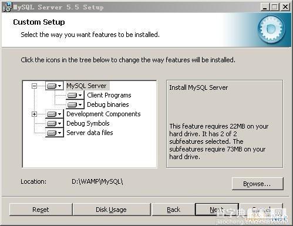The image size is (293, 226).
Task: Click the D:\WAMP\MySQL\ location path
Action: click(x=97, y=181)
